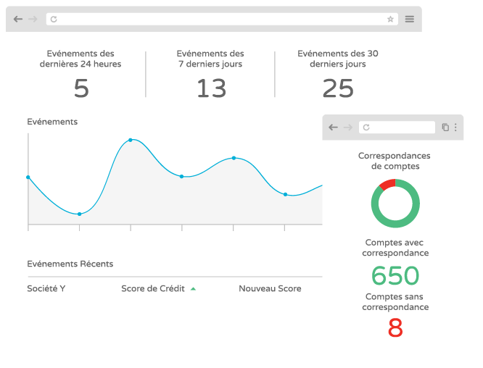Click the highest peak data point on the chart
The image size is (483, 368).
[131, 140]
